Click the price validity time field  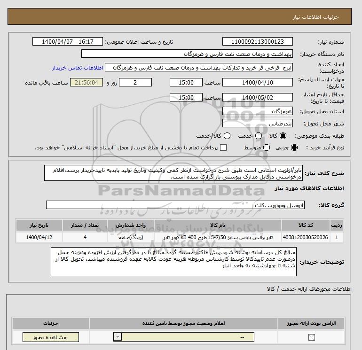186,97
